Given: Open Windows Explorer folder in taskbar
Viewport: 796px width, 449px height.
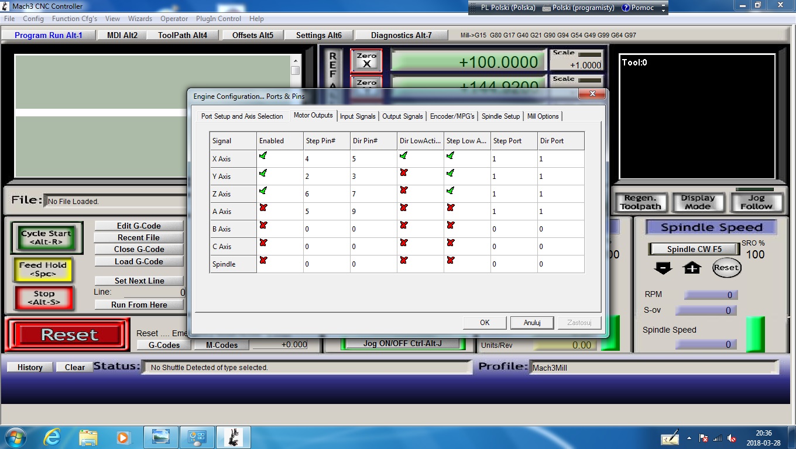Looking at the screenshot, I should [x=88, y=437].
